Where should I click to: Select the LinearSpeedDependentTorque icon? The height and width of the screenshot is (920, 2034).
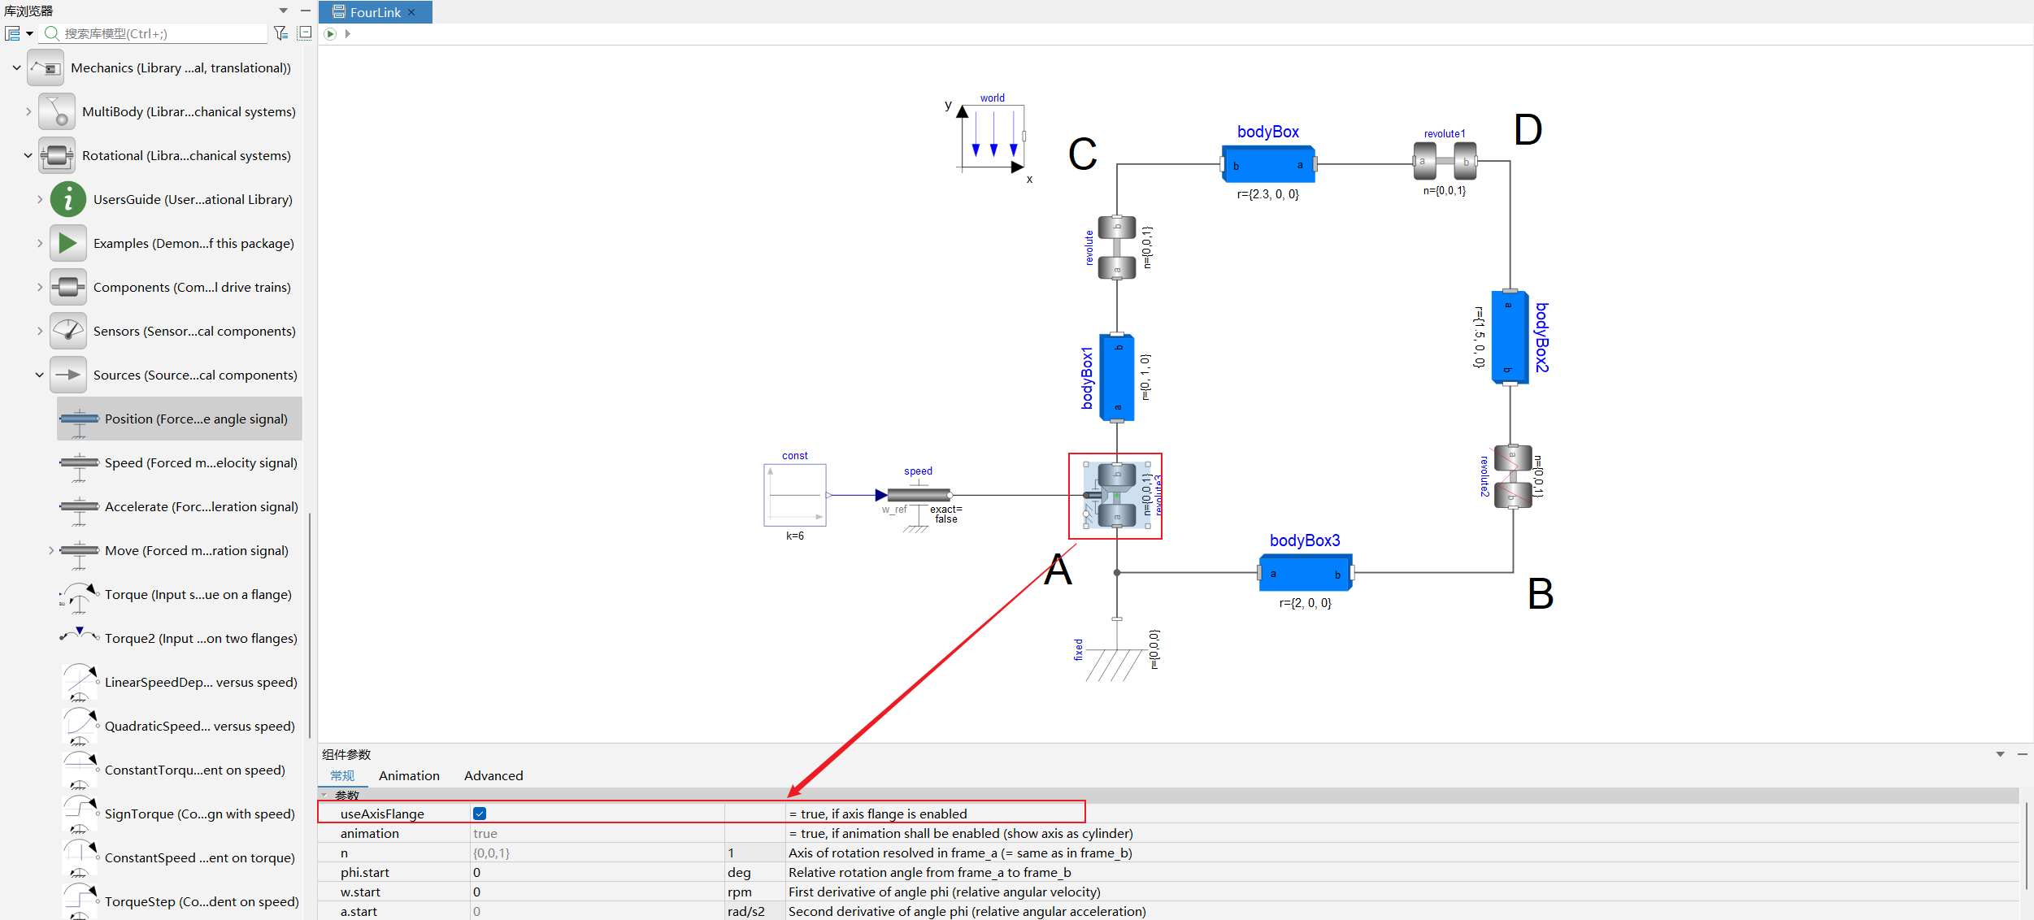(80, 683)
